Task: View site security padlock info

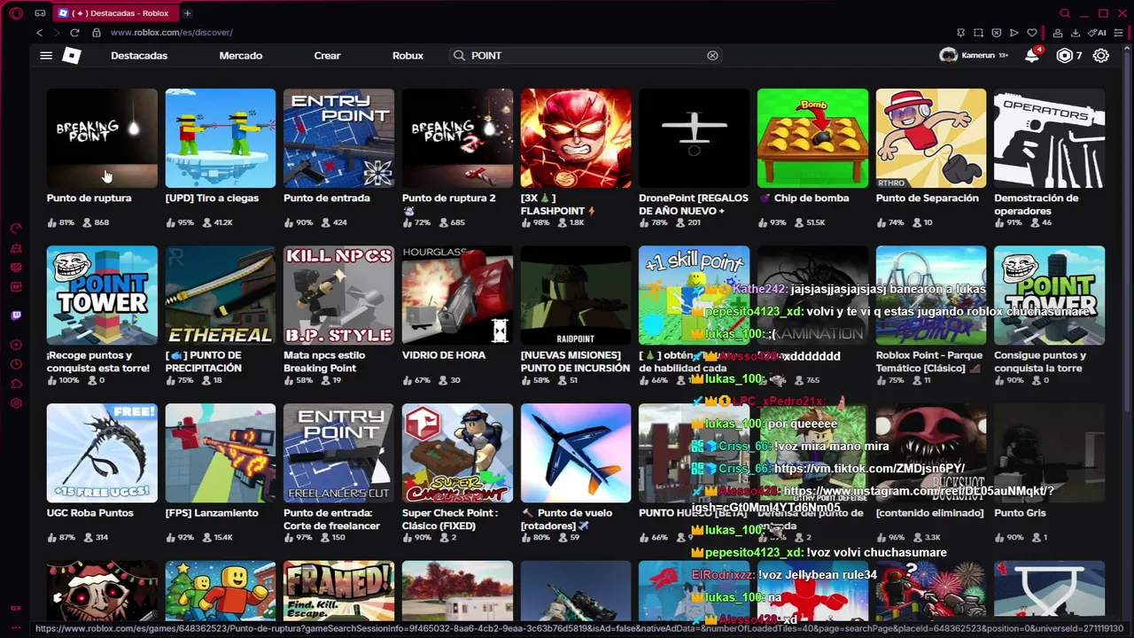Action: [97, 33]
